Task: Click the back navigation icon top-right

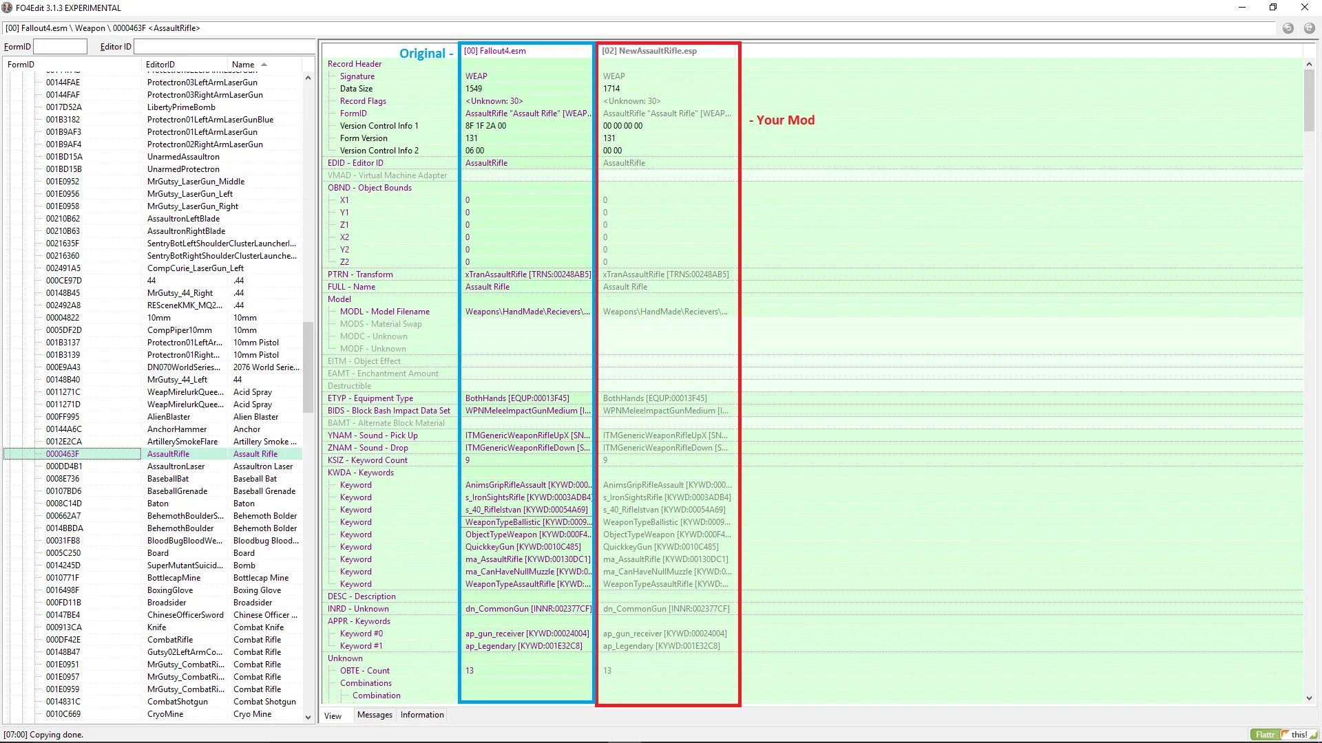Action: coord(1287,28)
